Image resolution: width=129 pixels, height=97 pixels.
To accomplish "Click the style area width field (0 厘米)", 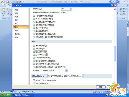I will [x=68, y=12].
